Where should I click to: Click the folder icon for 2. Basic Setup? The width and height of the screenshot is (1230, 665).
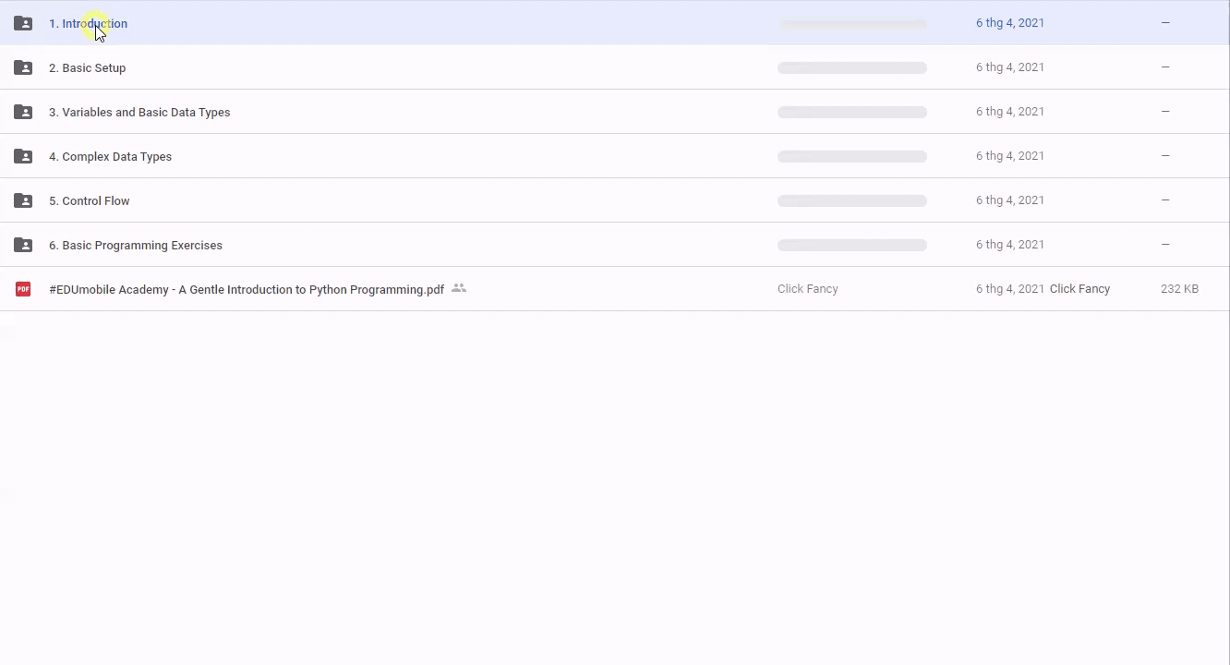pyautogui.click(x=23, y=67)
